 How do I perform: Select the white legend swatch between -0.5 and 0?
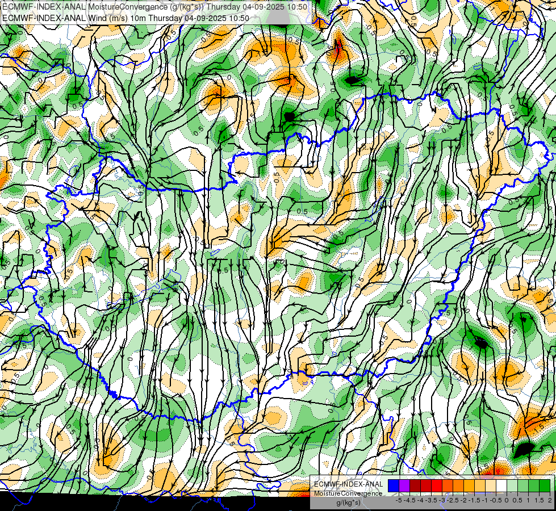point(501,485)
